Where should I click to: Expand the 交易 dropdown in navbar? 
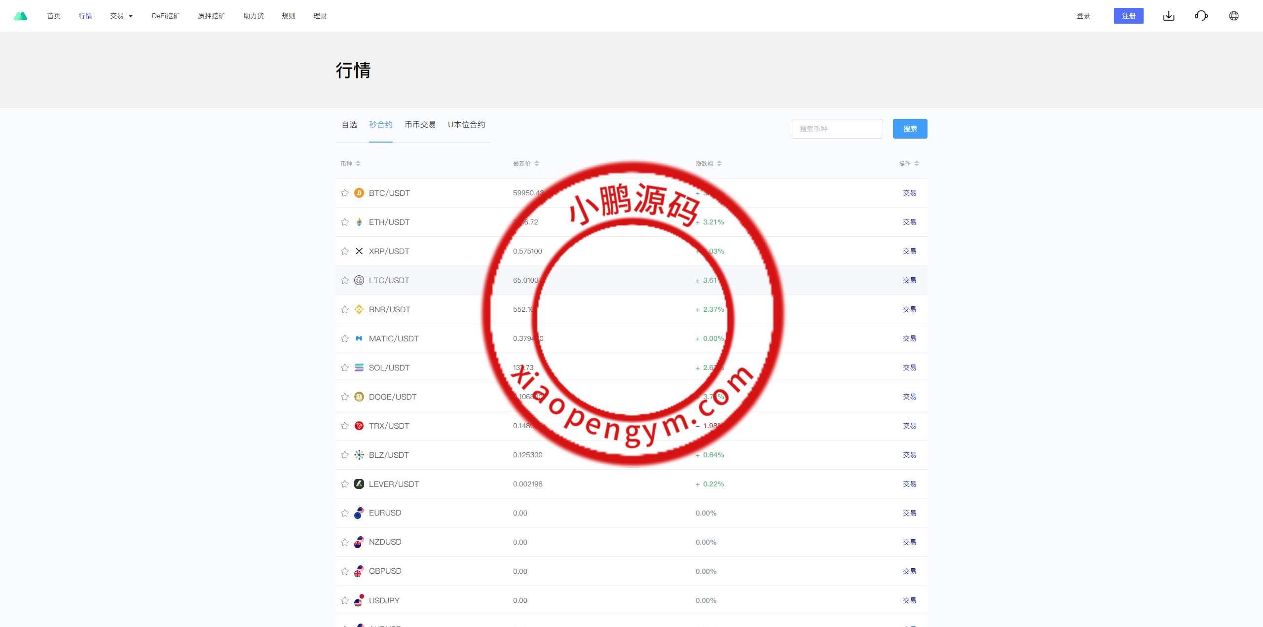[121, 16]
